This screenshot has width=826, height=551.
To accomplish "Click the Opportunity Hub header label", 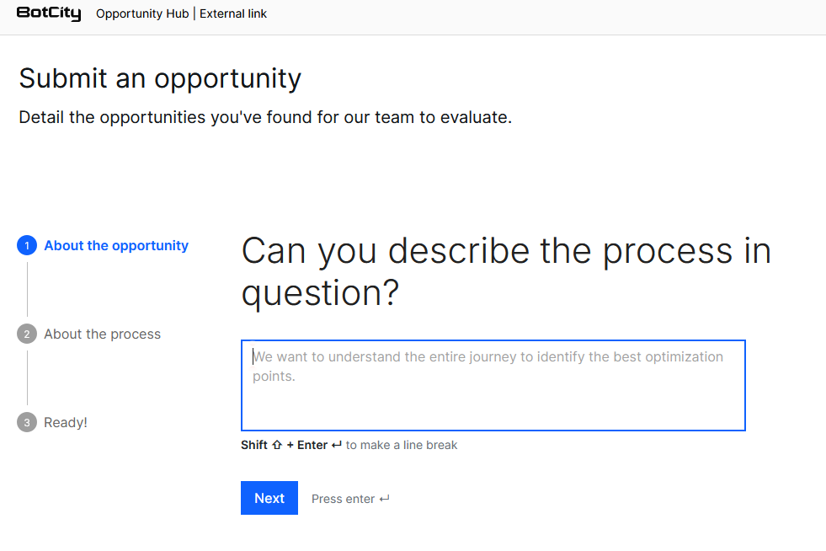I will click(141, 13).
